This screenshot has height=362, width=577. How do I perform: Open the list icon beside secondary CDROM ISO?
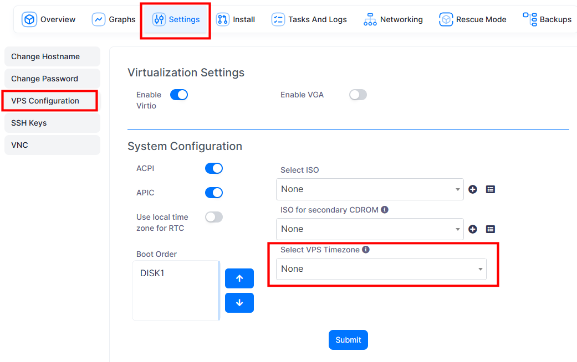pyautogui.click(x=491, y=229)
